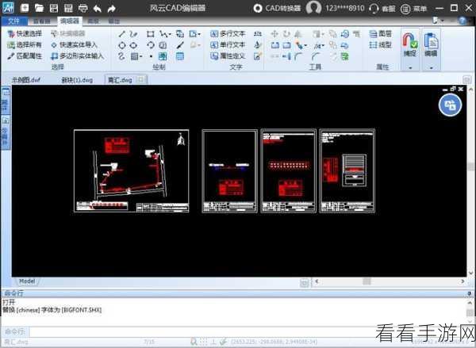Open the 图层 layers button
The image size is (476, 348).
coord(380,33)
